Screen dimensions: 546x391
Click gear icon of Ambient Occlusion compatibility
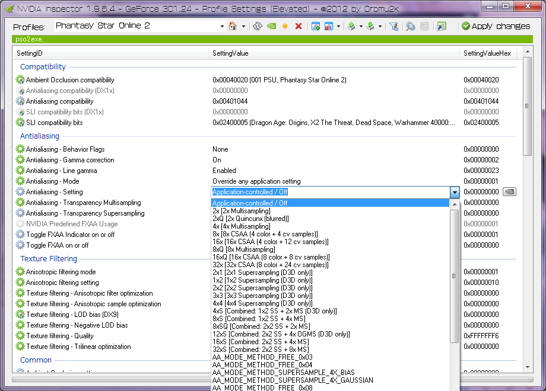pos(20,79)
